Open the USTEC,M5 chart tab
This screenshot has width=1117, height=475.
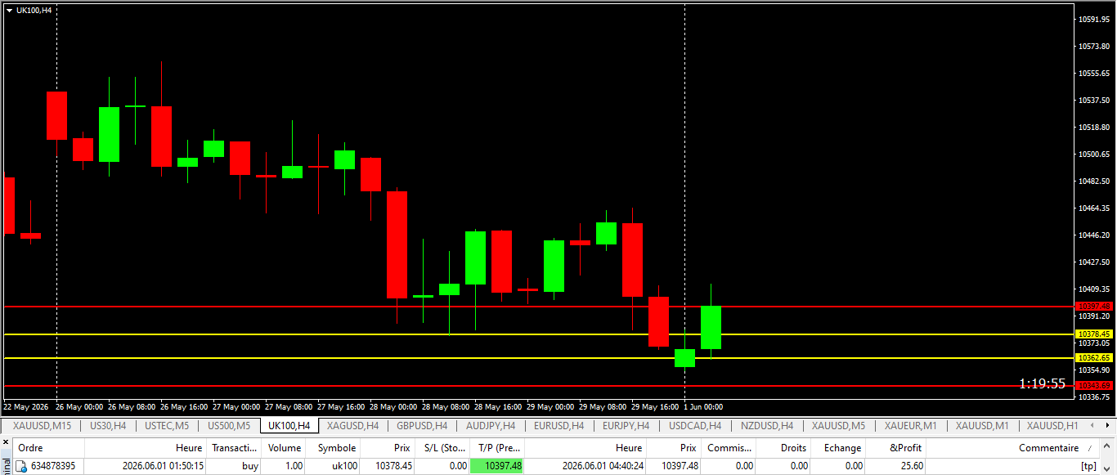tap(167, 425)
